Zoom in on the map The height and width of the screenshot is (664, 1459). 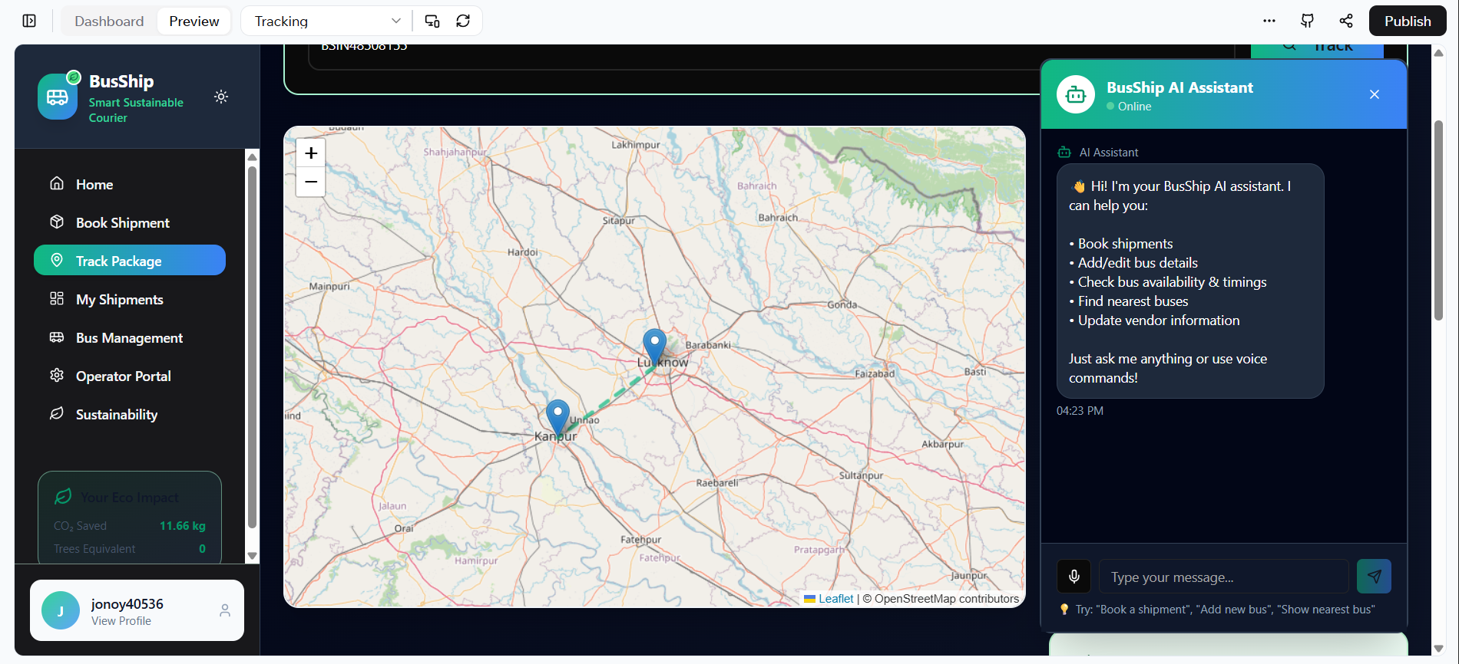(x=311, y=153)
